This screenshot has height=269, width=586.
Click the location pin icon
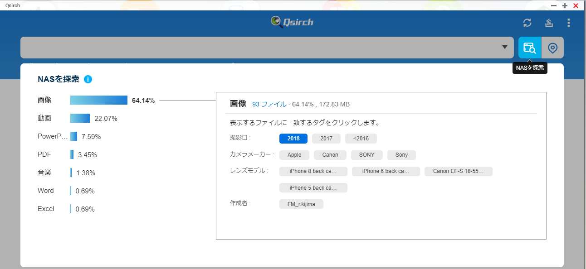552,48
